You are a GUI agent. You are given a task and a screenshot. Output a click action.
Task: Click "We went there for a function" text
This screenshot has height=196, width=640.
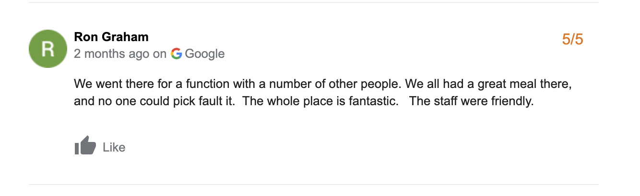coord(152,84)
